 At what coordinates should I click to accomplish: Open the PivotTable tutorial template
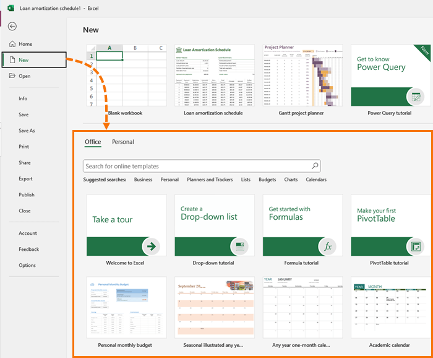391,225
